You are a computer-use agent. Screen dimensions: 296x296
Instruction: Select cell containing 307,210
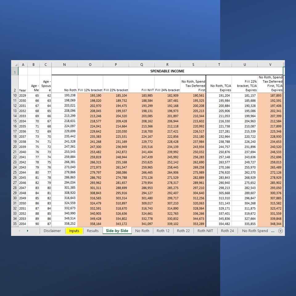click(167, 203)
